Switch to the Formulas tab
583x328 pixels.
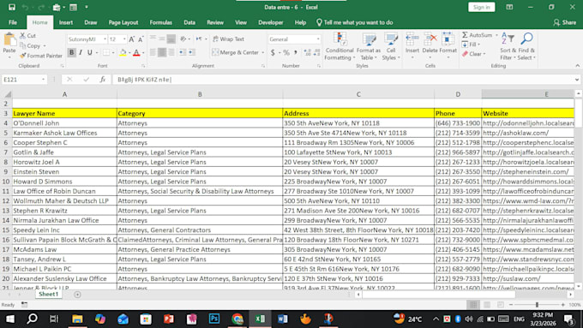tap(160, 22)
